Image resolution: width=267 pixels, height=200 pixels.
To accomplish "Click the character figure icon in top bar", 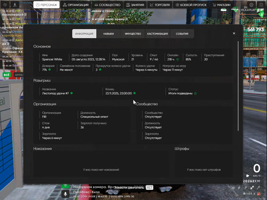I will tap(14, 5).
